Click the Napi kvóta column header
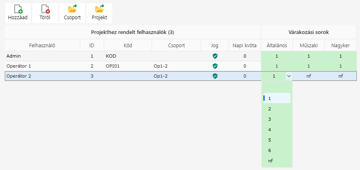The image size is (360, 170). [245, 46]
